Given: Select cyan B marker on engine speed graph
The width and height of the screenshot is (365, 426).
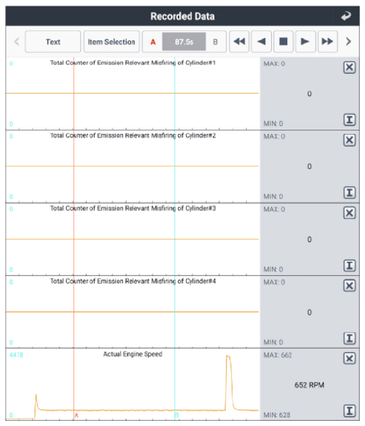Looking at the screenshot, I should (x=177, y=416).
